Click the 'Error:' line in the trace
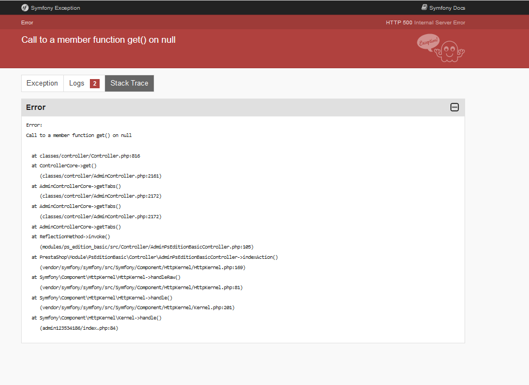Viewport: 529px width, 385px height. click(34, 125)
